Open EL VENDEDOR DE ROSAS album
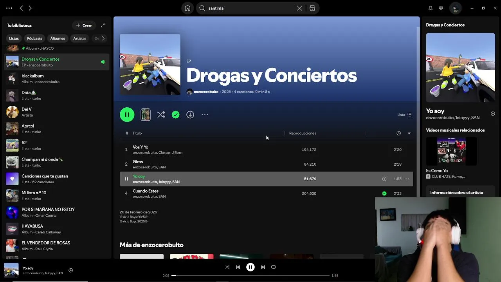 [57, 246]
